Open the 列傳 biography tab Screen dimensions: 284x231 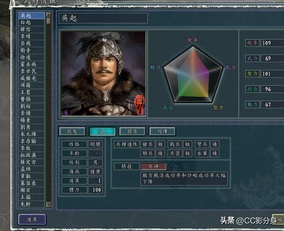coord(162,131)
